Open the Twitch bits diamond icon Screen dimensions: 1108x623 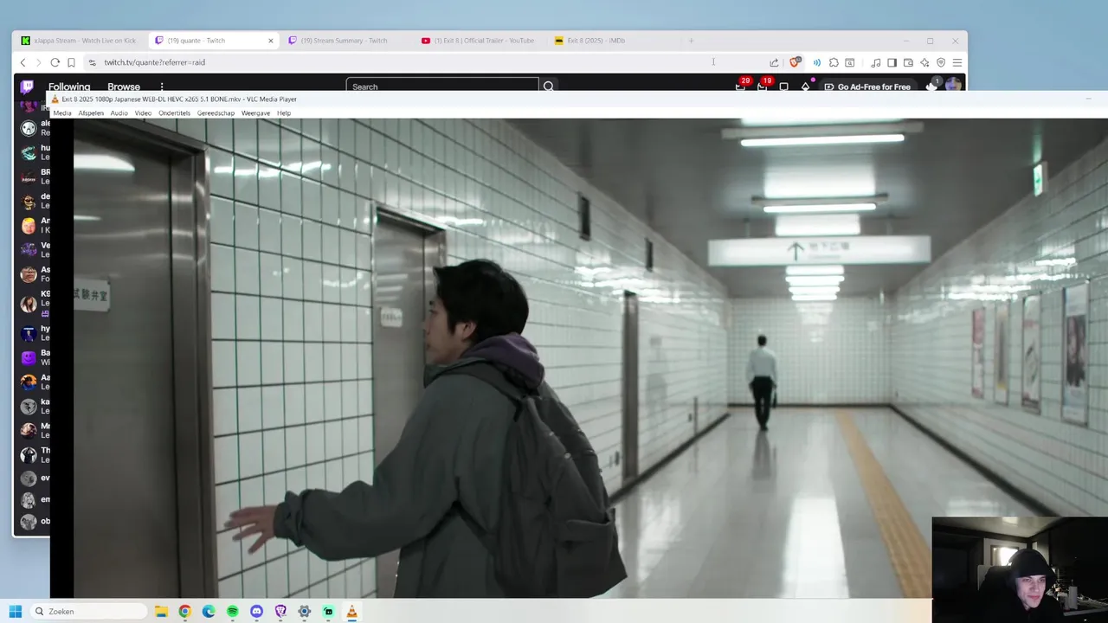[805, 87]
